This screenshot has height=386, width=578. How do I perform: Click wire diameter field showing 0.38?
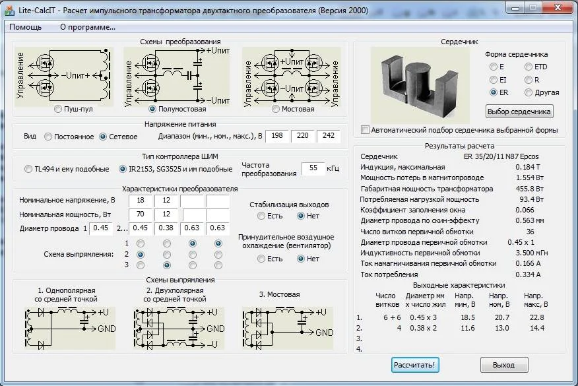(x=166, y=228)
